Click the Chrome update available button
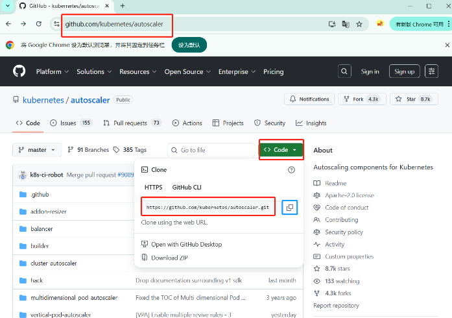This screenshot has height=318, width=452. coord(420,24)
